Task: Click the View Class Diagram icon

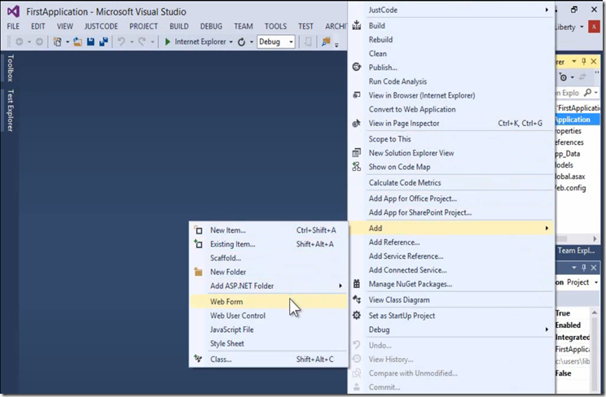Action: 356,299
